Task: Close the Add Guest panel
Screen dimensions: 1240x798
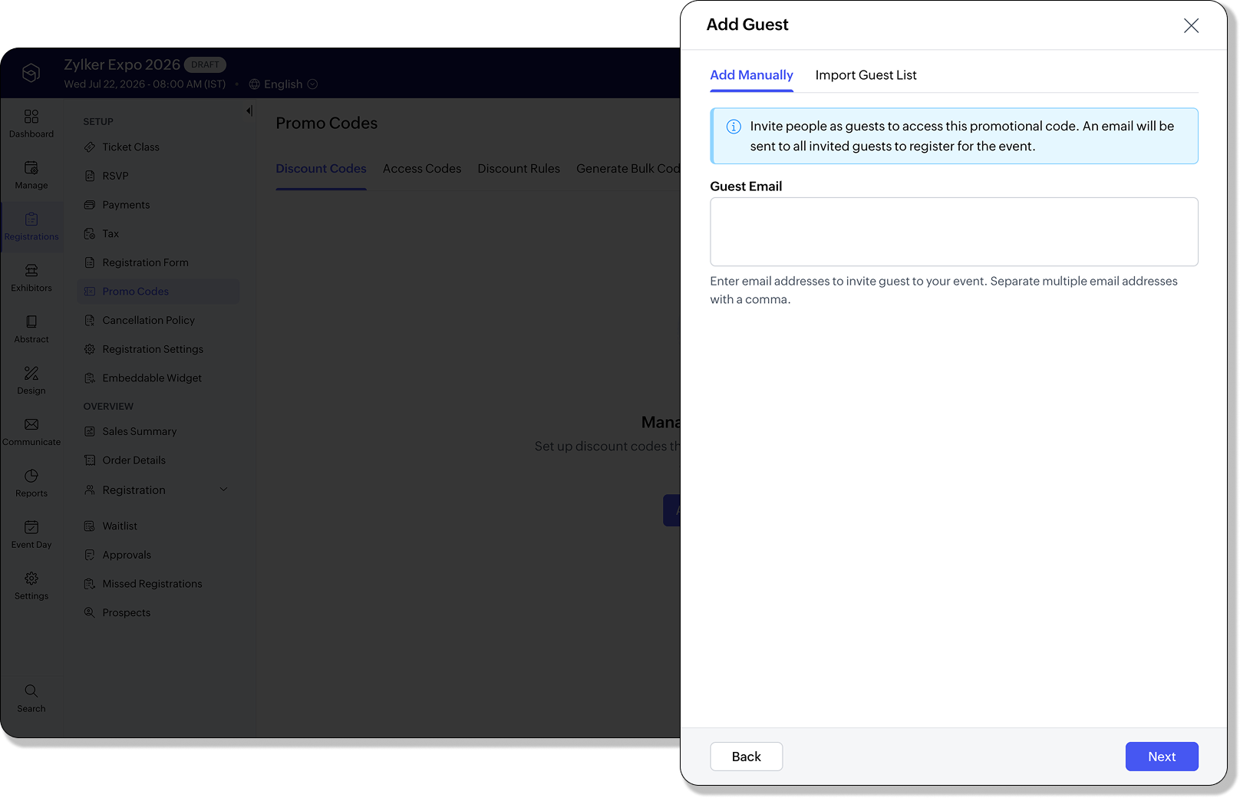Action: [1191, 26]
